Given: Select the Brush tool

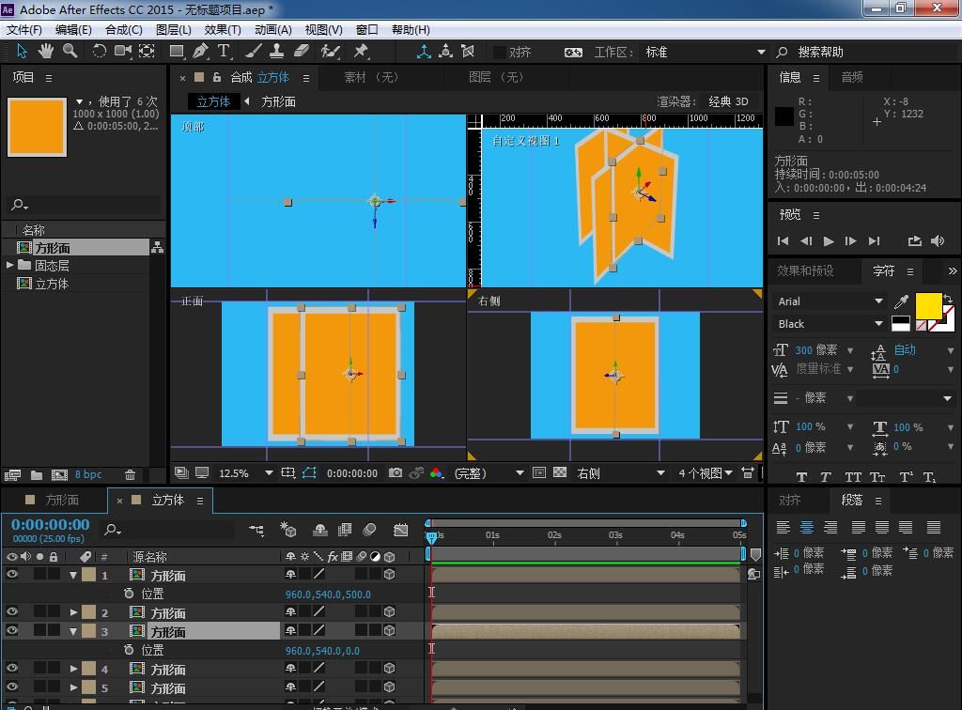Looking at the screenshot, I should click(x=253, y=52).
